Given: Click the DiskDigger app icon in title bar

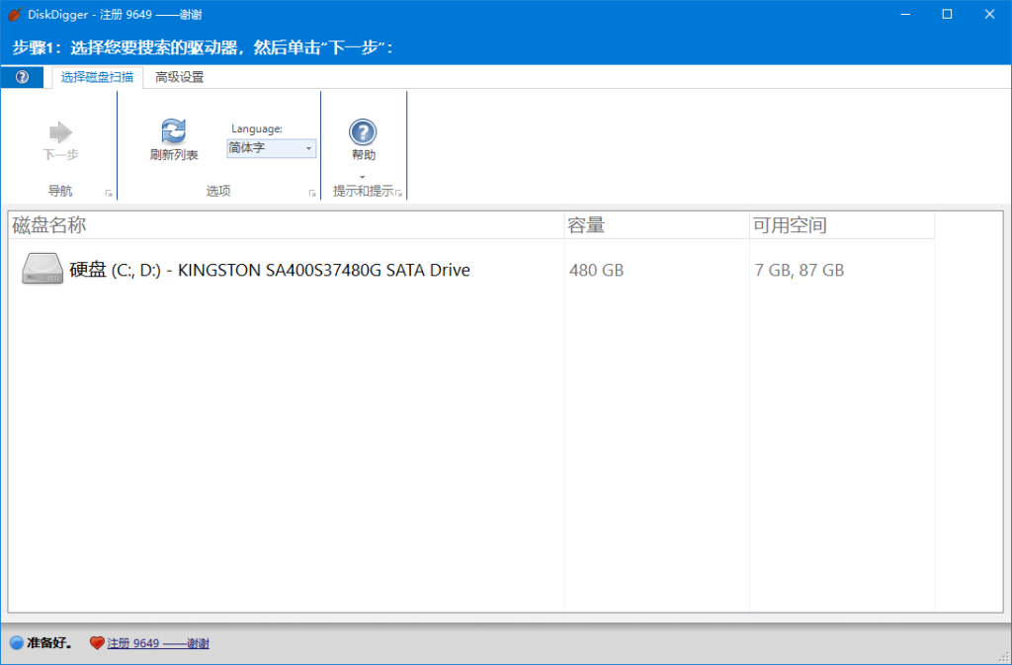Looking at the screenshot, I should point(15,14).
